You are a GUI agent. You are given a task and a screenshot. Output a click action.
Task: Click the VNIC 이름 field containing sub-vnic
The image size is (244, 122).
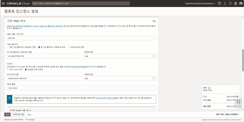pyautogui.click(x=81, y=38)
